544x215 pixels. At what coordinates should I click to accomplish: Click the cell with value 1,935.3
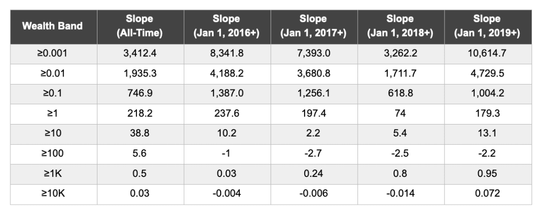click(x=140, y=74)
